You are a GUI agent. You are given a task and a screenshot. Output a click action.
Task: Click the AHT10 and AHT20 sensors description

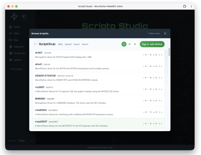[72, 69]
